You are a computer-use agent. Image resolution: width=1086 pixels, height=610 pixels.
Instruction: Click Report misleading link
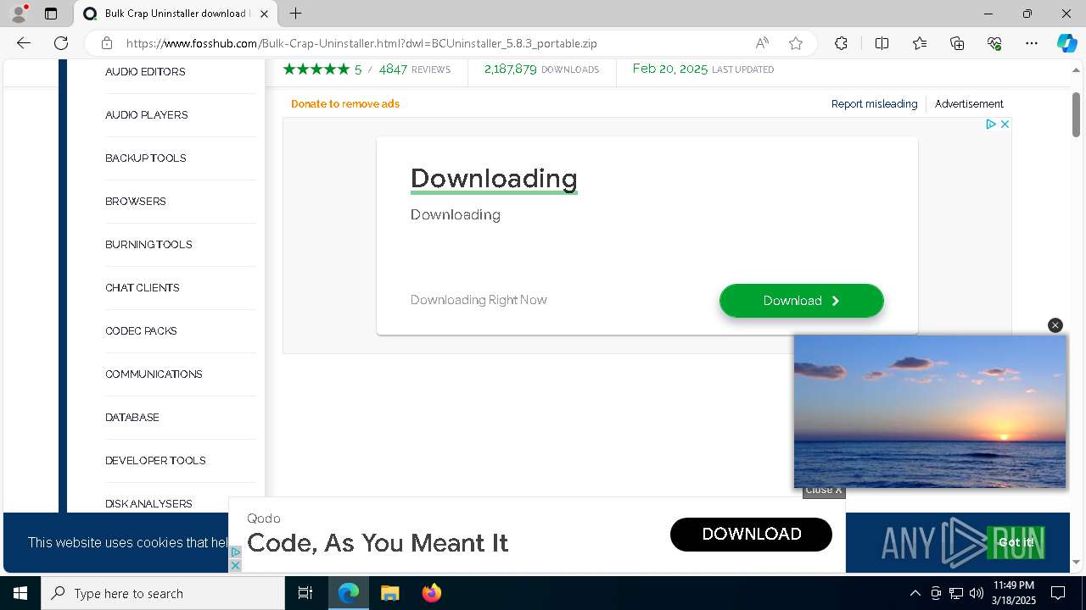874,104
